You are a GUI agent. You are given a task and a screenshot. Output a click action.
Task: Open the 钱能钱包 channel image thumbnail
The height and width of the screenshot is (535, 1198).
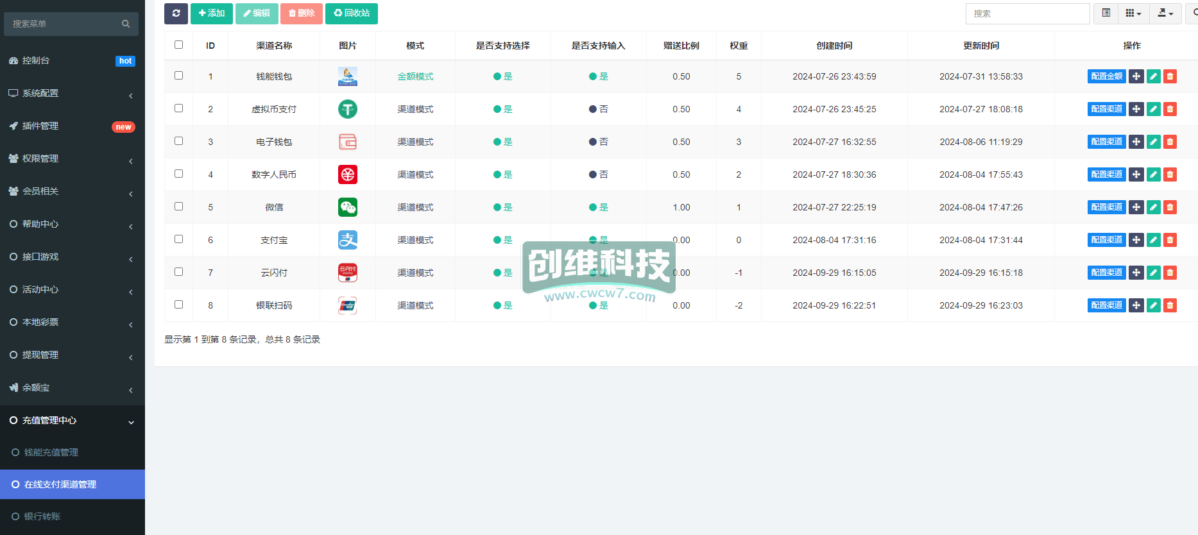point(348,76)
